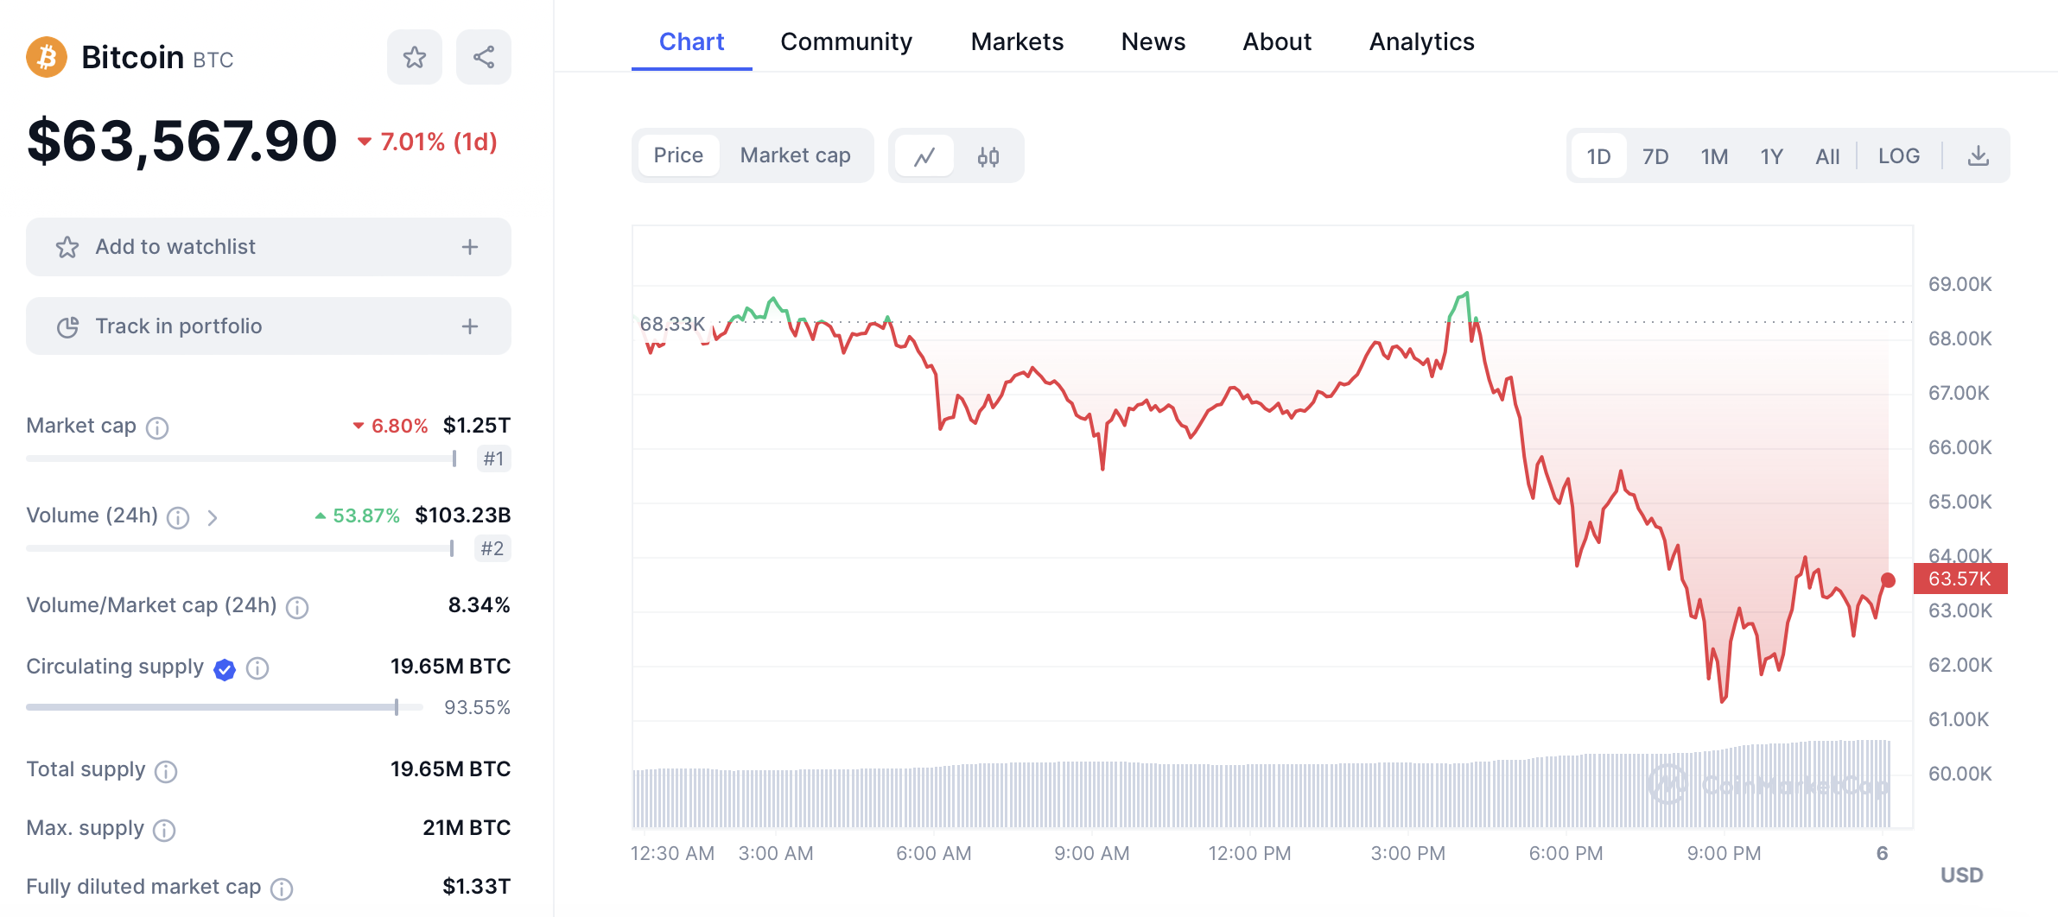Download chart data icon

(1978, 156)
